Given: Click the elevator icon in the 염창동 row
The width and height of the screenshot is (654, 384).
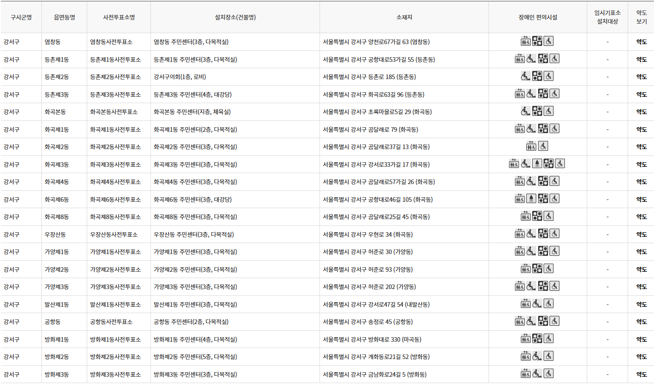Looking at the screenshot, I should (525, 41).
